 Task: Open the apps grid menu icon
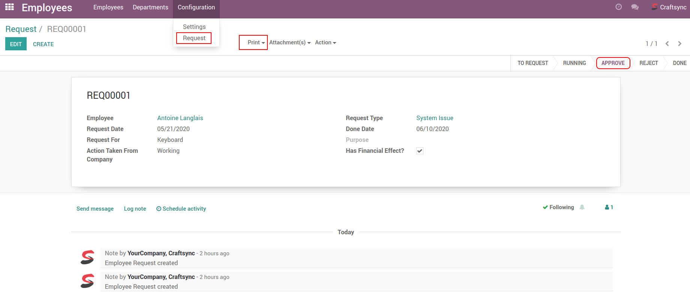(9, 7)
